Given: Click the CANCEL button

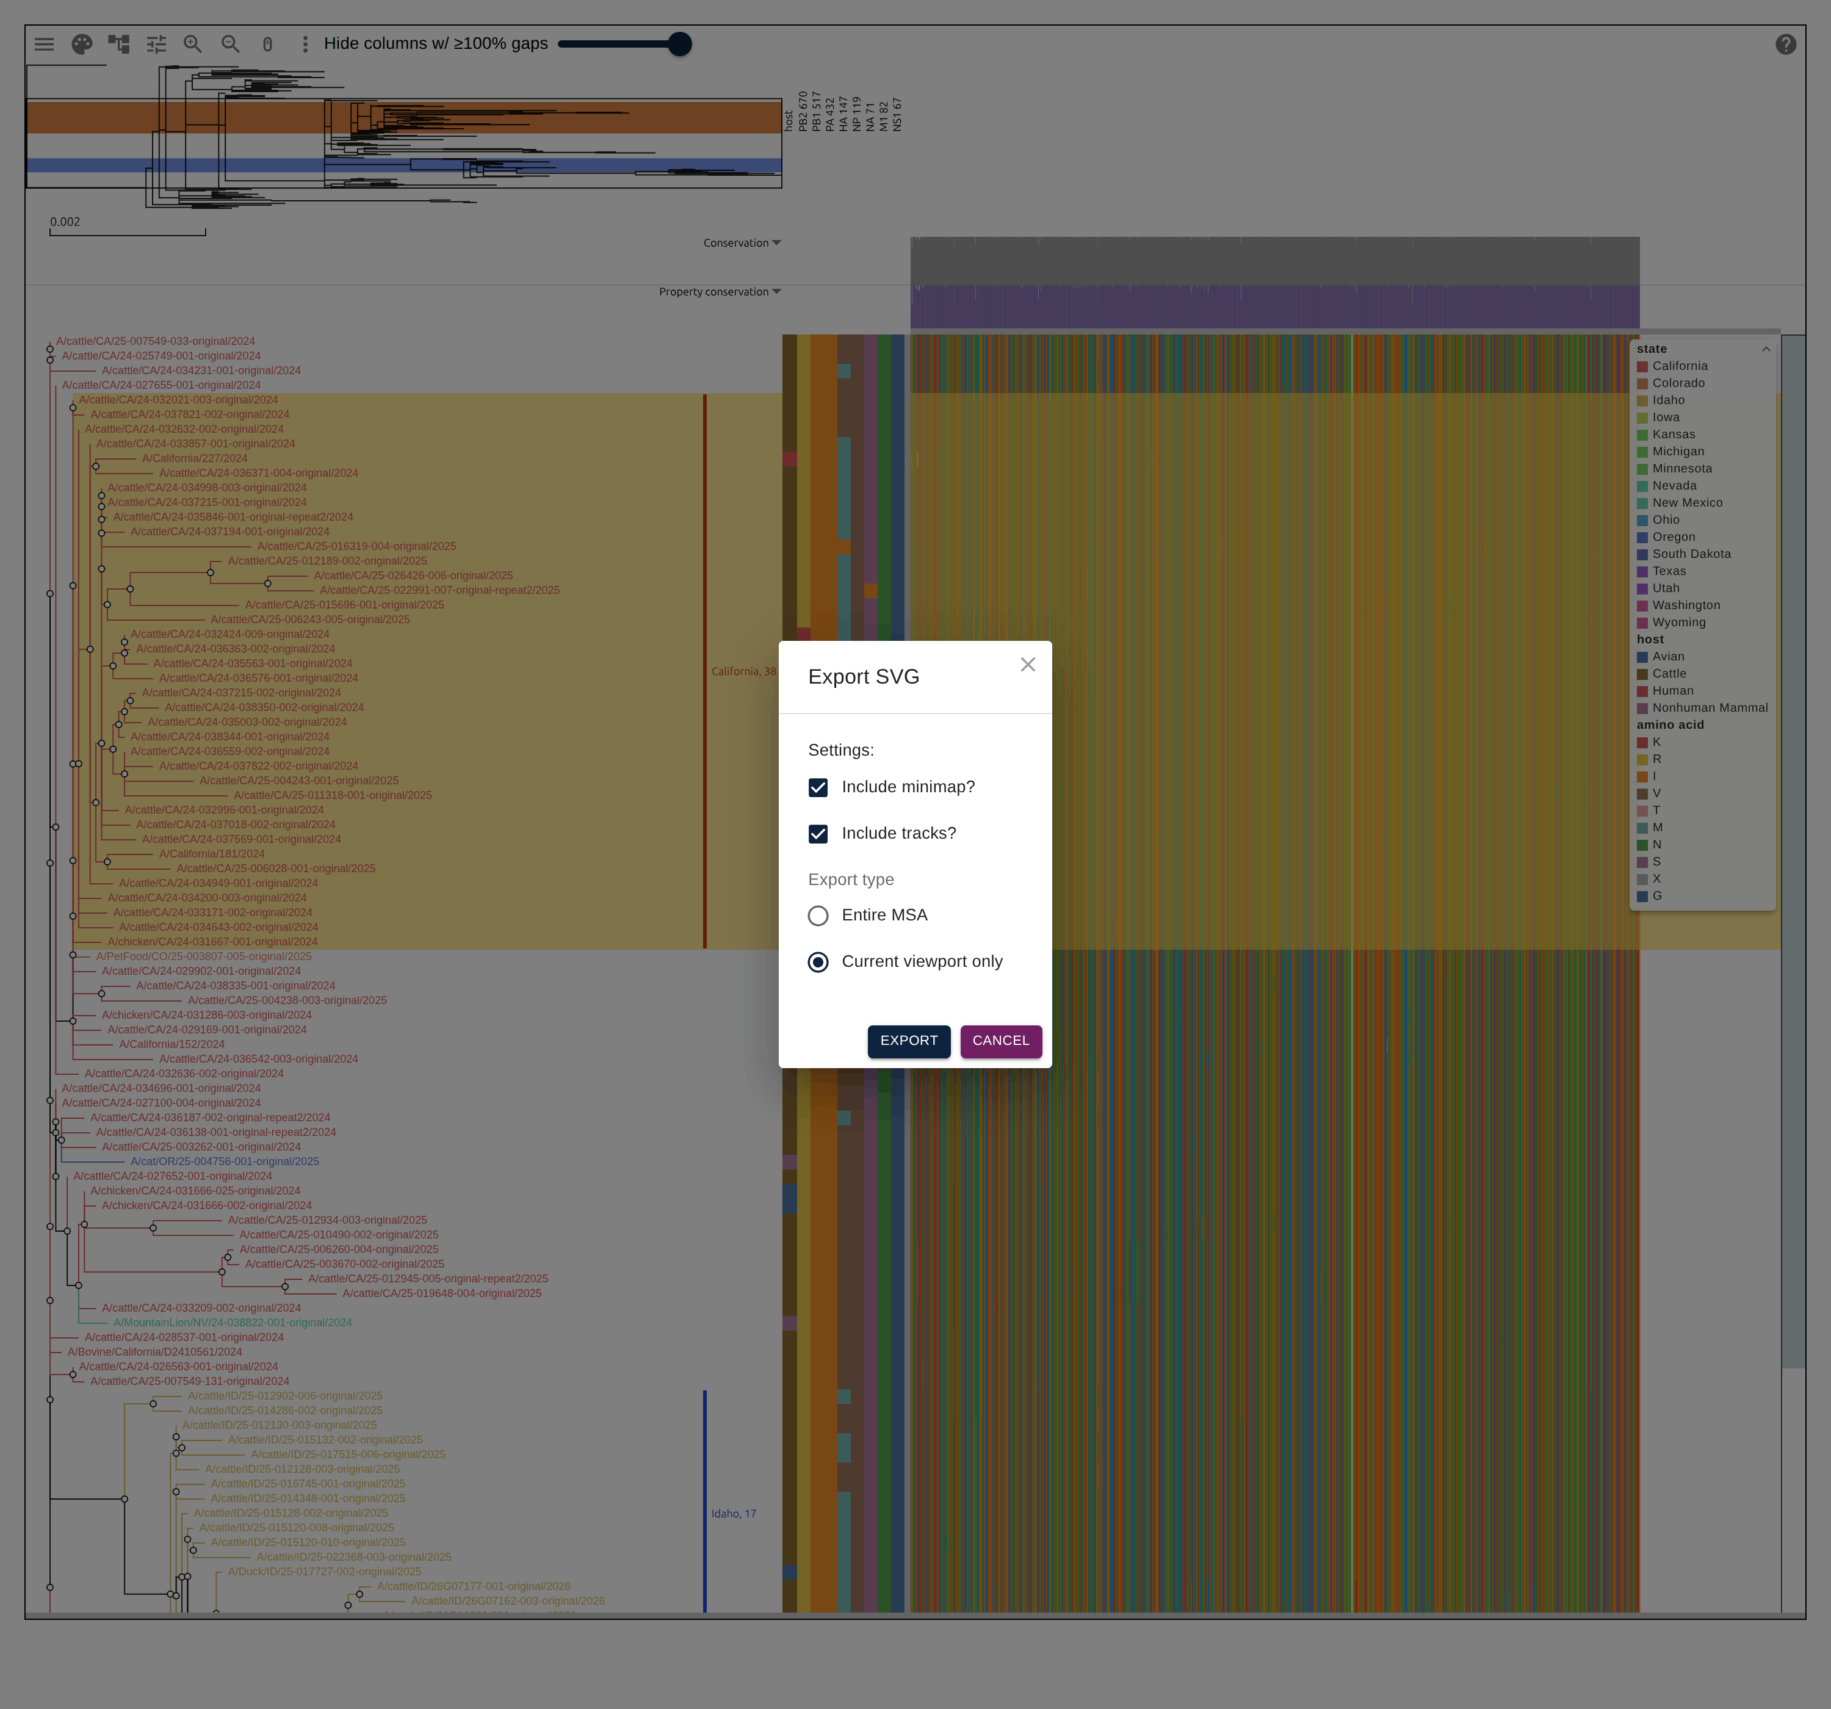Looking at the screenshot, I should [1001, 1041].
